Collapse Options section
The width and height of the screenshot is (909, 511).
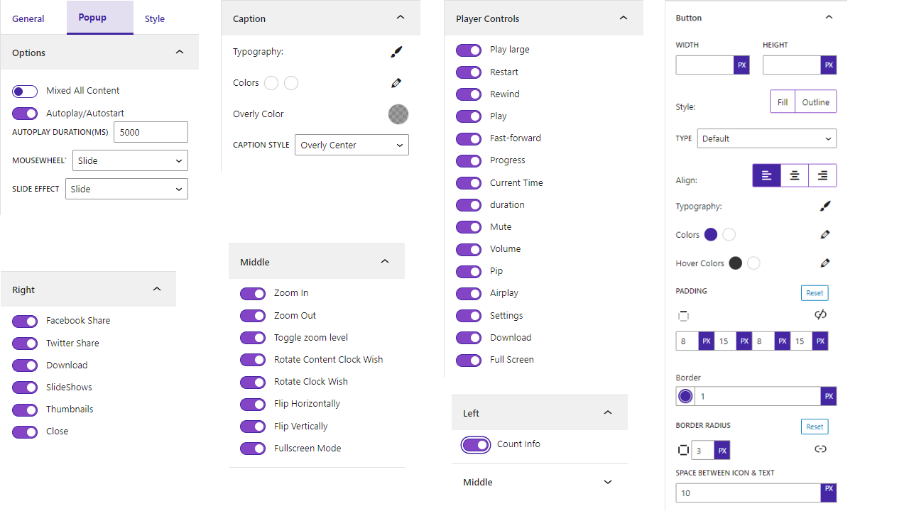pos(180,52)
